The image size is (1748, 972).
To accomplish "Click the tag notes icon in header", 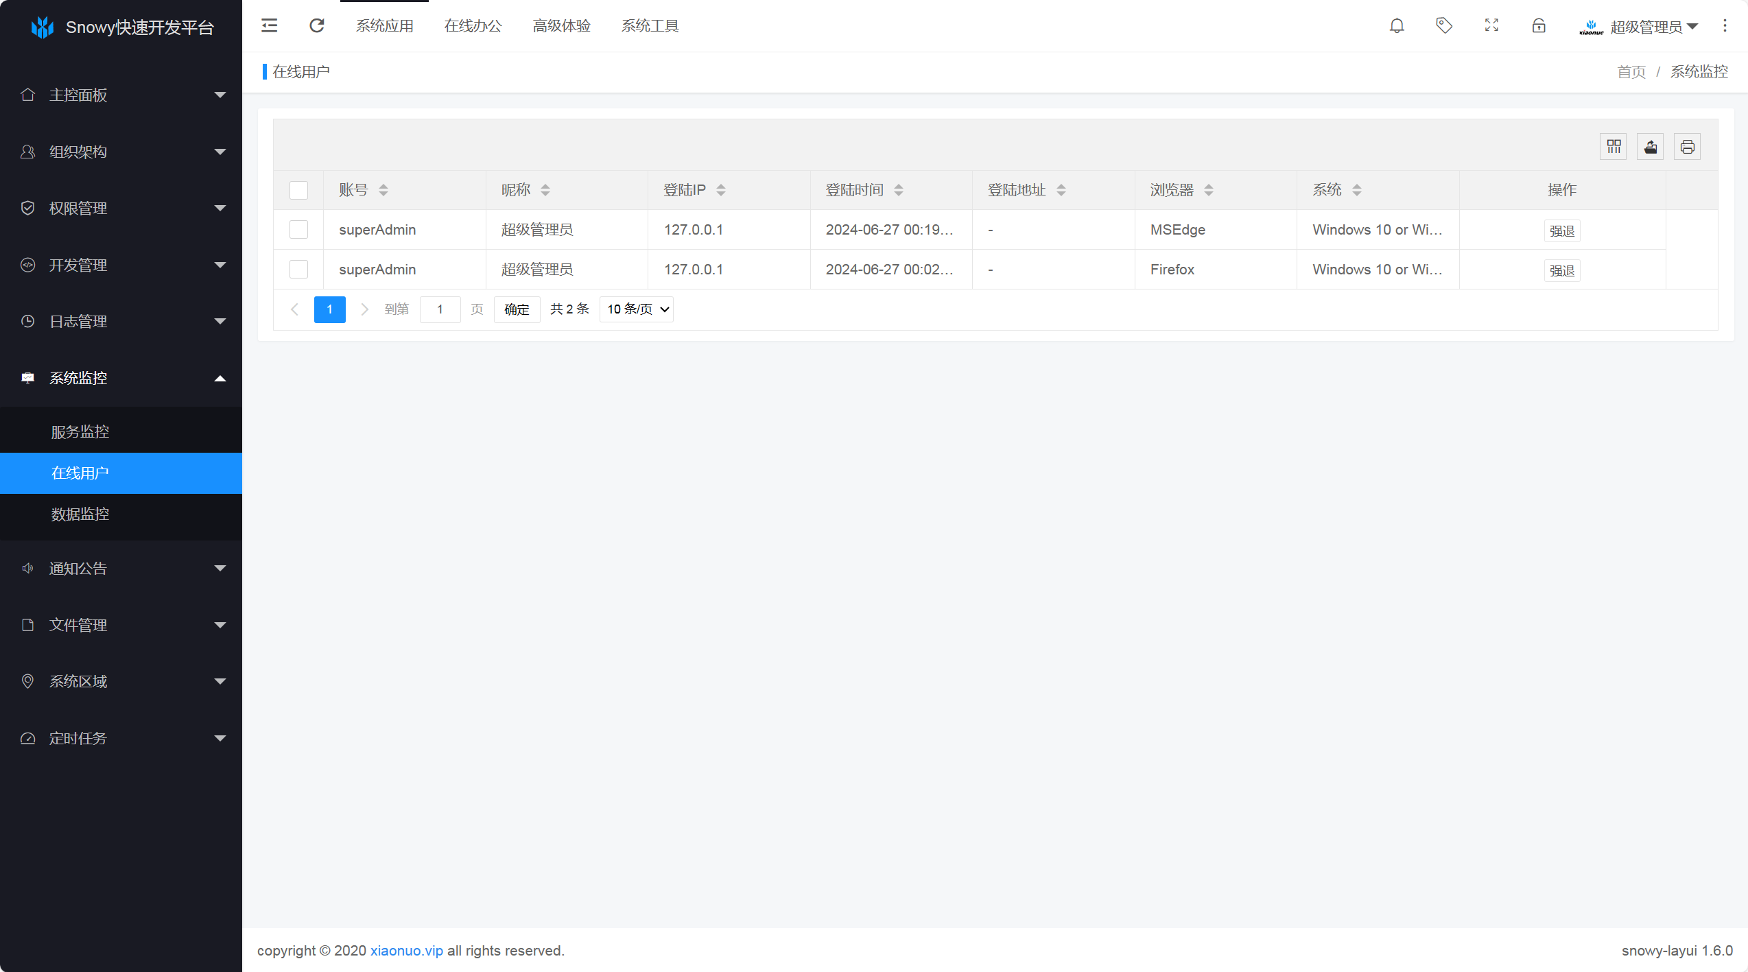I will coord(1444,26).
